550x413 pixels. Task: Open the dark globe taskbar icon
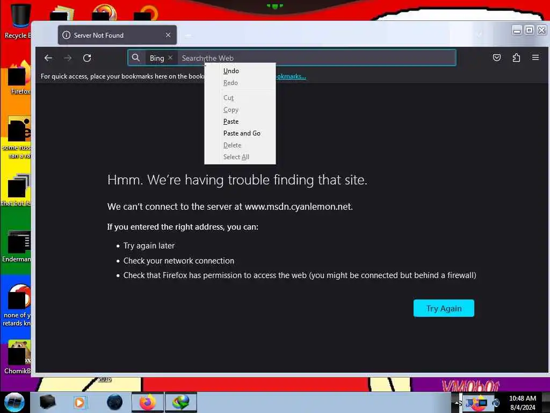click(114, 402)
